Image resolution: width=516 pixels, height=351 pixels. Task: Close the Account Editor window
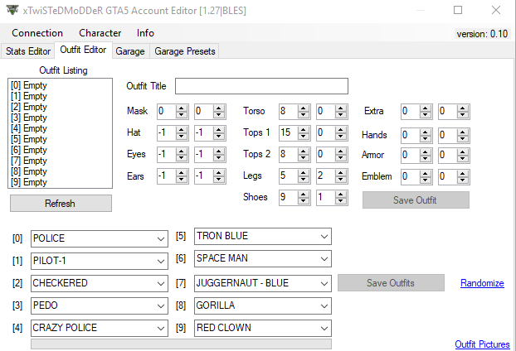[x=496, y=10]
